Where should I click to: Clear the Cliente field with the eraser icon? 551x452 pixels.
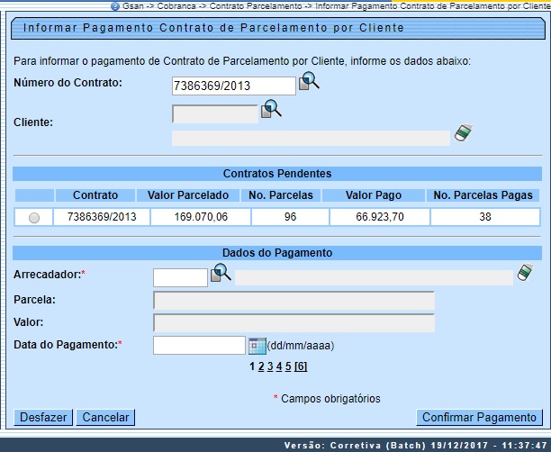click(x=464, y=134)
